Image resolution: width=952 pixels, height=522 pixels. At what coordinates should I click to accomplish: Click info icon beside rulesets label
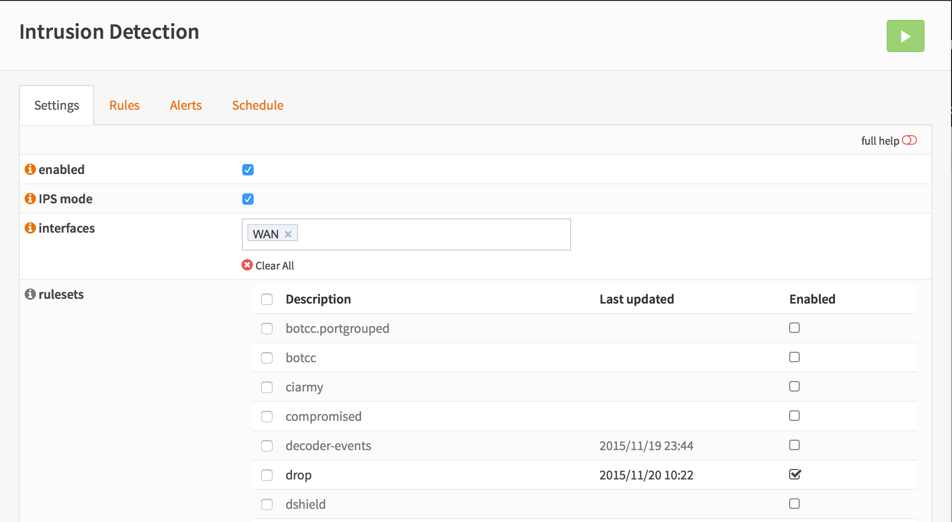pos(30,294)
